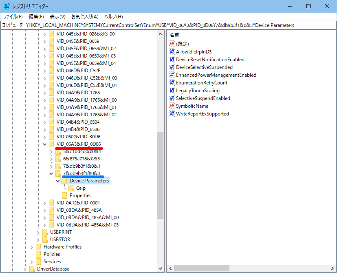The height and width of the screenshot is (273, 337).
Task: Click the values pane horizontal scrollbar thumb
Action: tap(202, 268)
